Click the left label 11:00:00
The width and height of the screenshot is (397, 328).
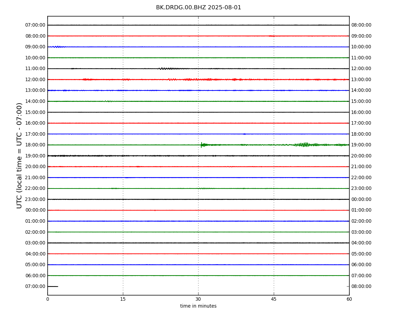point(35,69)
